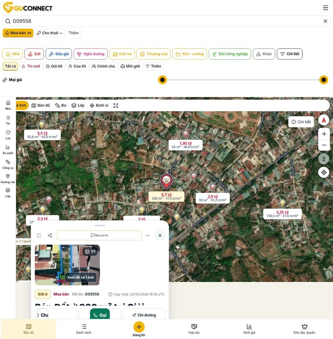Click the G09558 search input
333x339 pixels.
point(166,21)
